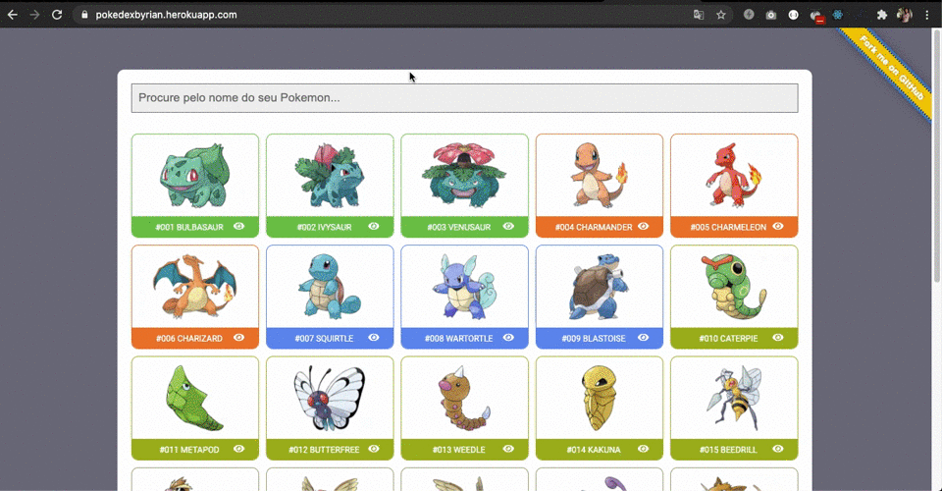Open the camera extension icon
The height and width of the screenshot is (491, 942).
[x=771, y=15]
